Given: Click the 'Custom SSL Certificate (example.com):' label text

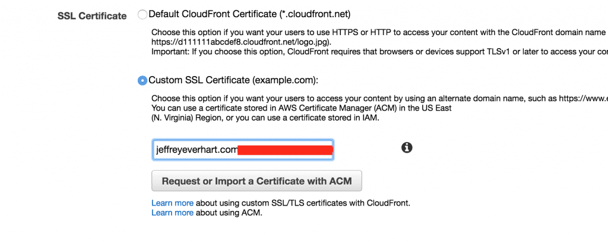Looking at the screenshot, I should (233, 80).
